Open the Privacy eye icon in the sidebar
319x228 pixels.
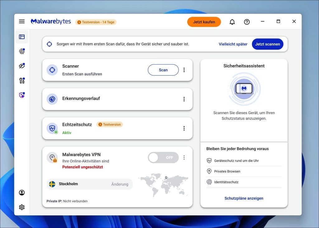(x=21, y=66)
